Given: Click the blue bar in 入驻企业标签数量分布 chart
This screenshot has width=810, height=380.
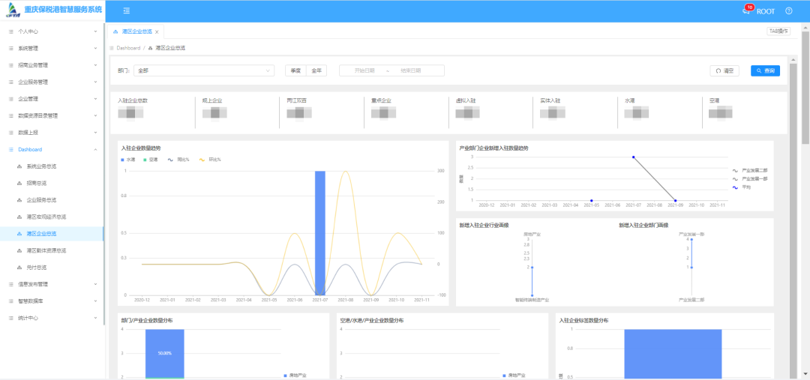Looking at the screenshot, I should pos(673,355).
